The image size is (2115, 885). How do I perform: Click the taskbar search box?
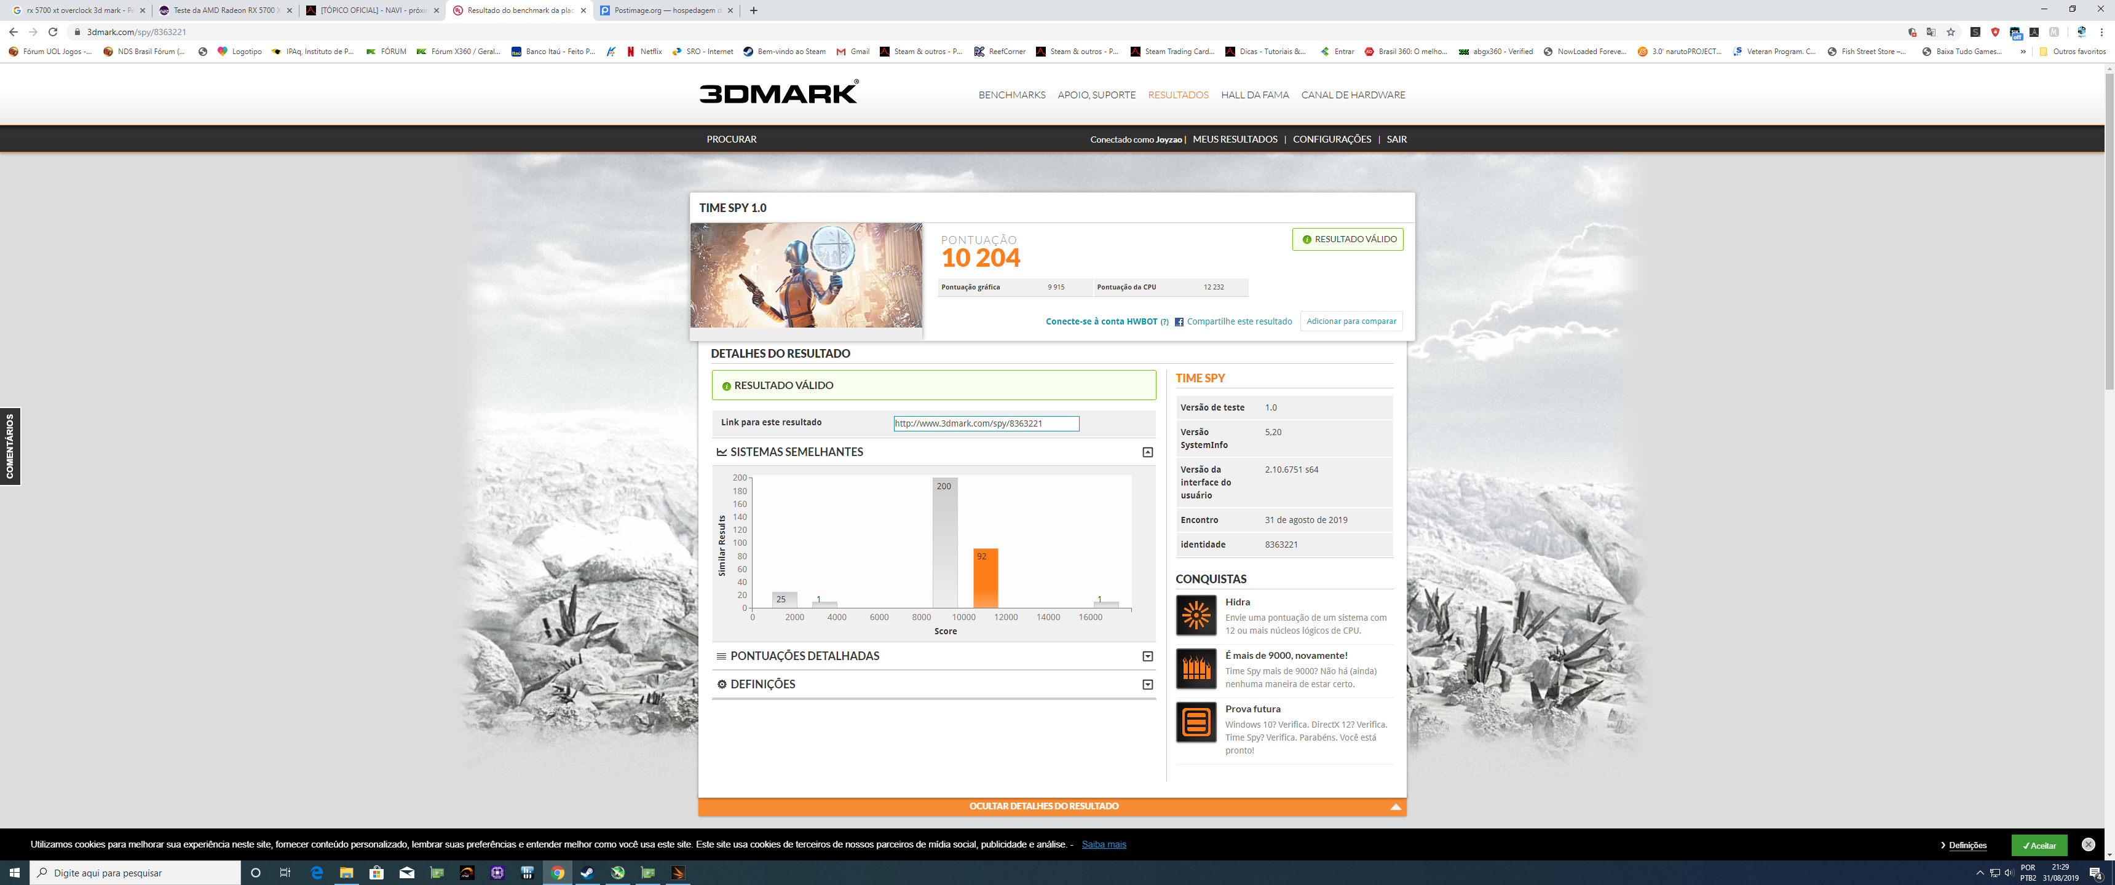[135, 873]
